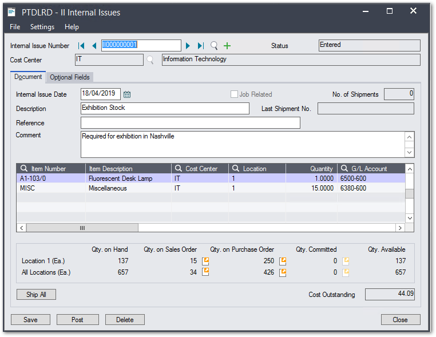
Task: Click the Information Technology description field
Action: click(x=291, y=60)
